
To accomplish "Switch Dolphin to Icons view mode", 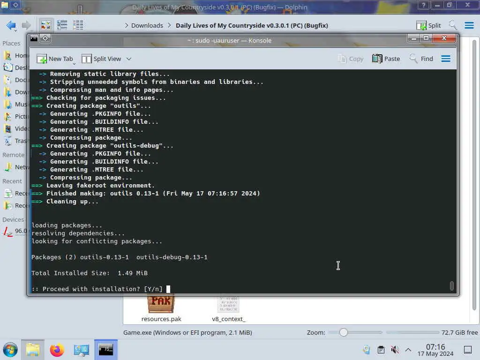I will 46,25.
